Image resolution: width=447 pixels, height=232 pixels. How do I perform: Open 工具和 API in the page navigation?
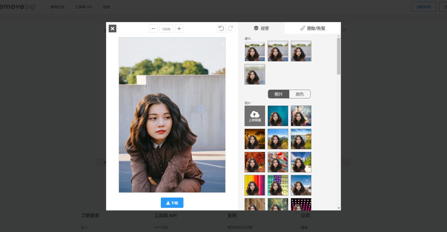click(x=84, y=7)
